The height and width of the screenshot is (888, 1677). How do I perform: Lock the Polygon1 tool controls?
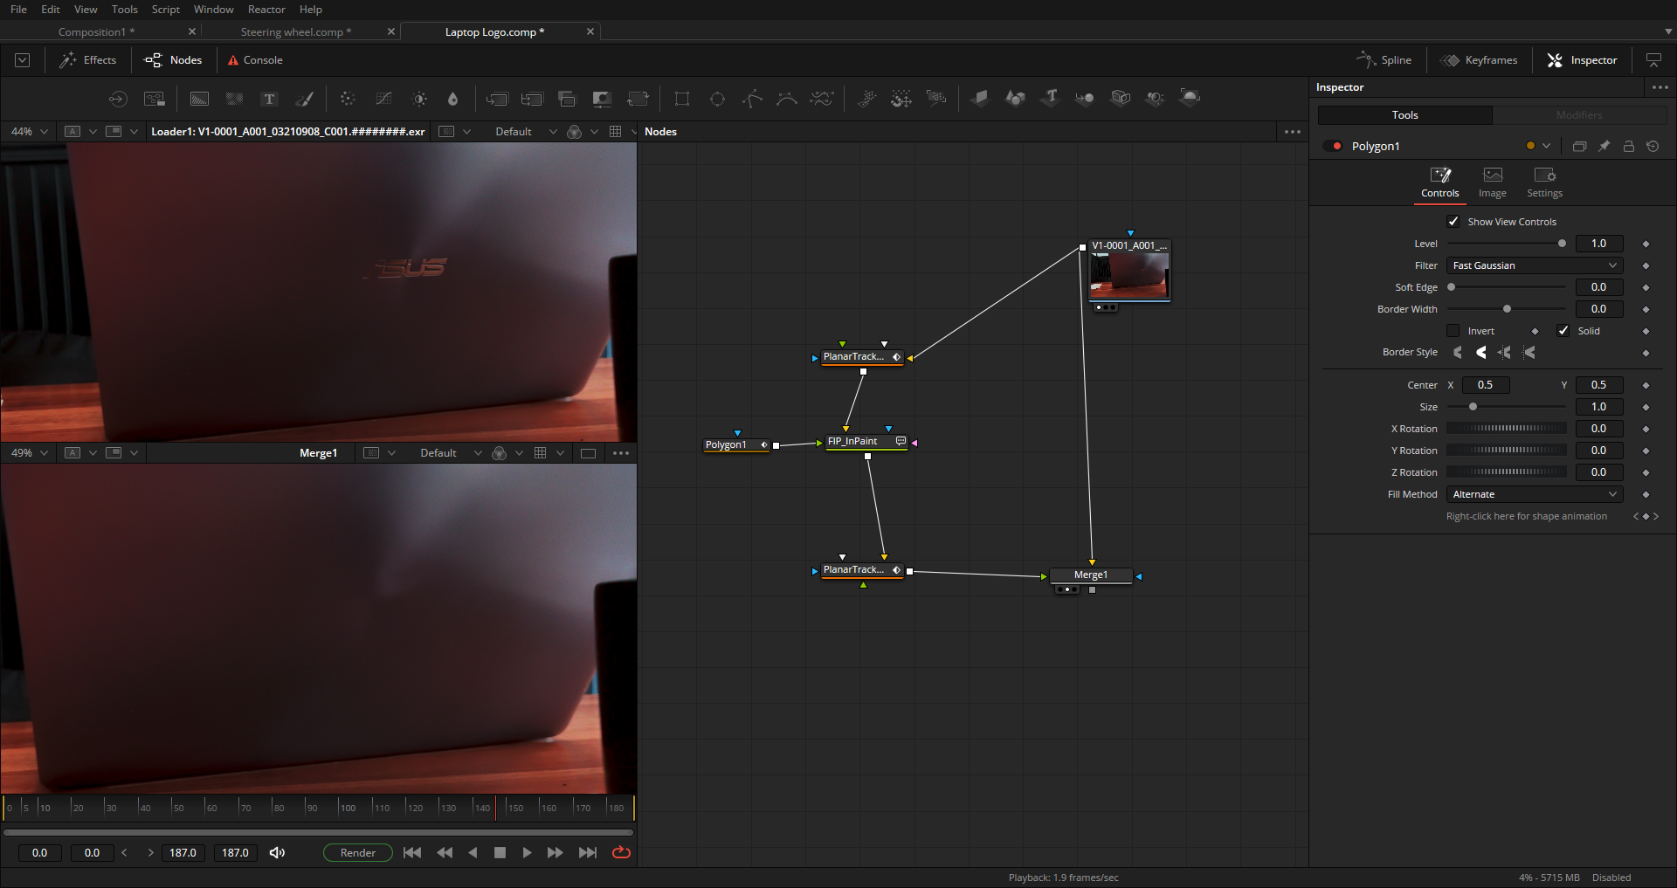click(1628, 147)
